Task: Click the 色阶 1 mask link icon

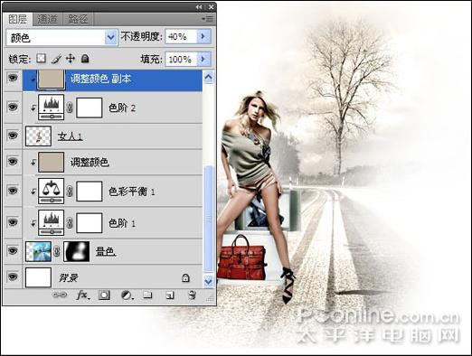Action: pos(70,223)
